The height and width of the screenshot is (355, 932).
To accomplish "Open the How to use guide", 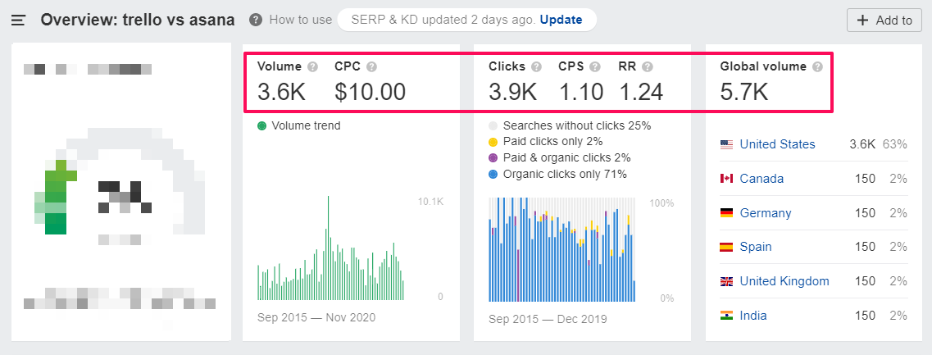I will [x=300, y=20].
